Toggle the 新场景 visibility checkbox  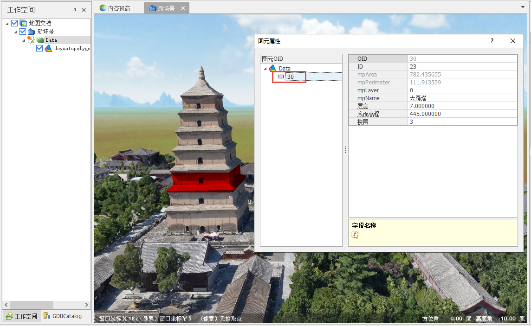click(x=23, y=32)
